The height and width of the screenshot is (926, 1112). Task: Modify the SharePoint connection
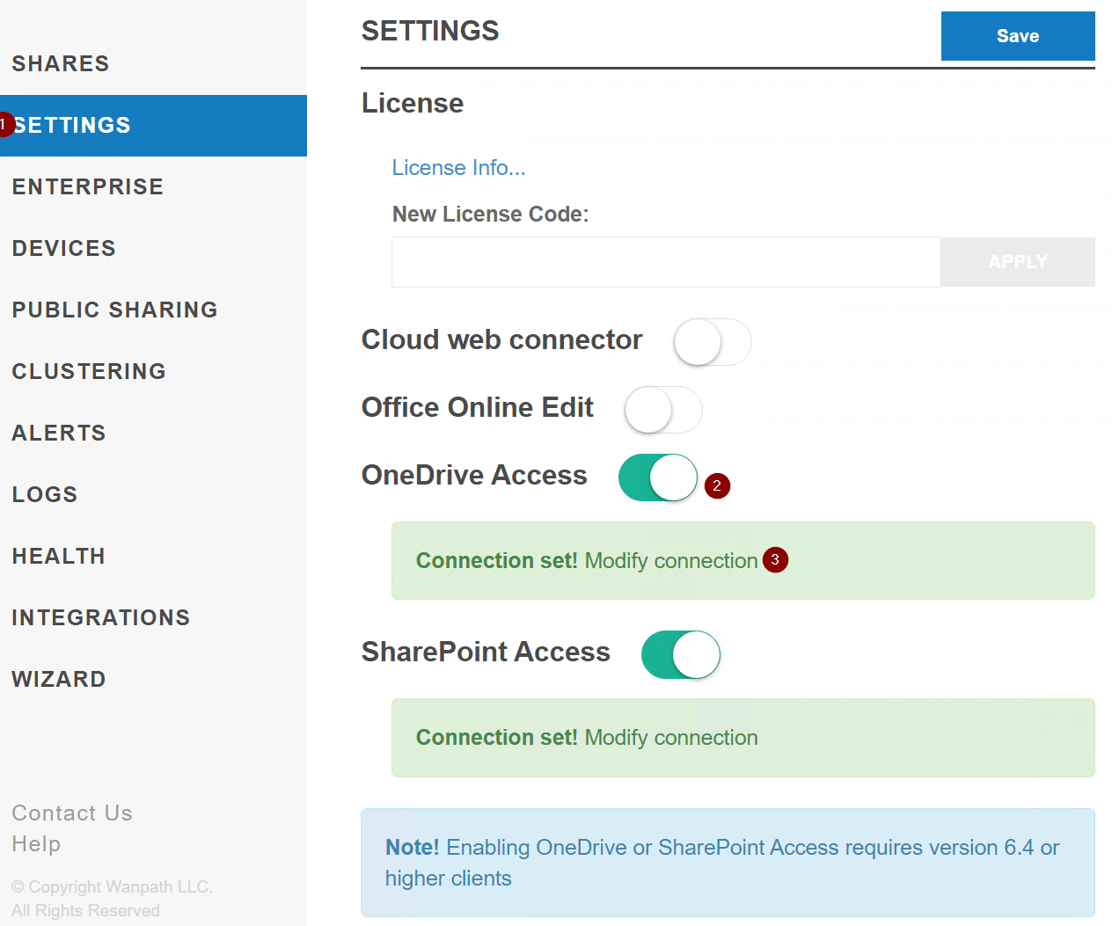tap(670, 737)
